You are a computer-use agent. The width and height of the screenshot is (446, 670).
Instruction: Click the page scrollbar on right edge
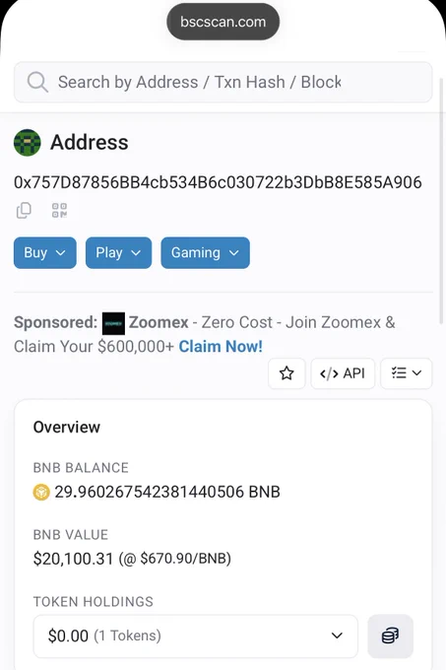click(442, 201)
